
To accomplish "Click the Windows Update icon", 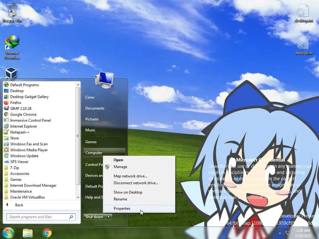I will coord(6,156).
